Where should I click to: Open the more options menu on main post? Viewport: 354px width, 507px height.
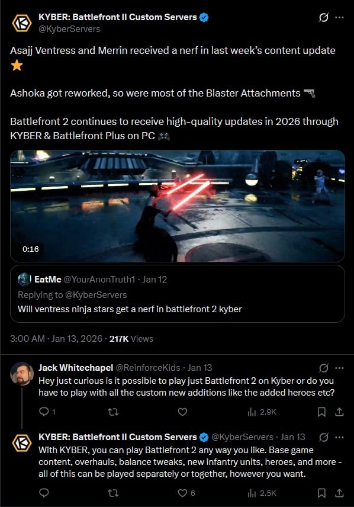339,17
